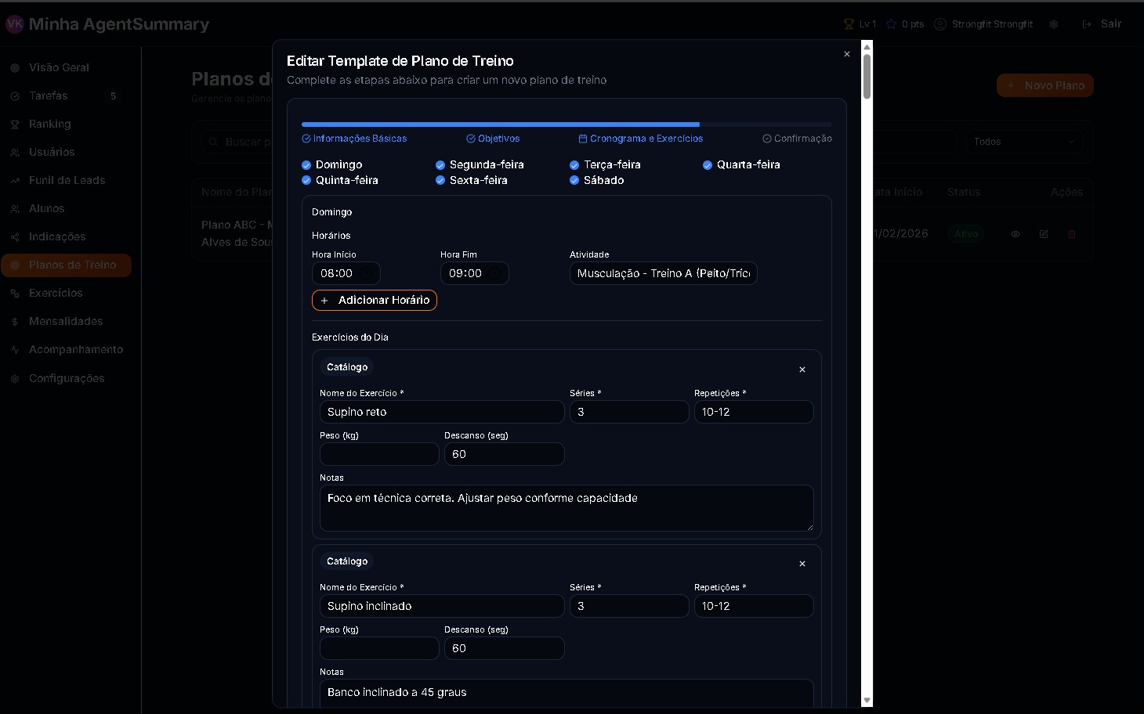Image resolution: width=1144 pixels, height=714 pixels.
Task: Go to the Objetivos step
Action: click(x=493, y=139)
